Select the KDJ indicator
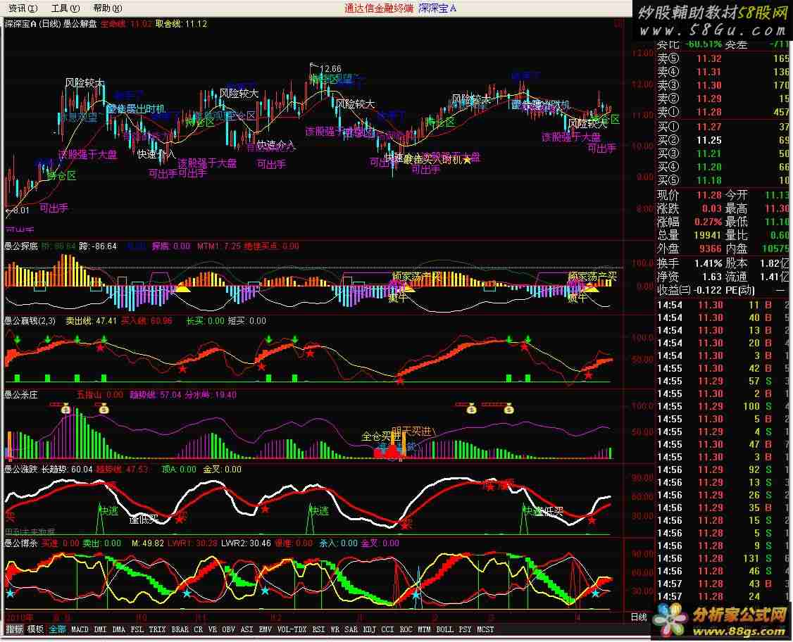 [370, 629]
